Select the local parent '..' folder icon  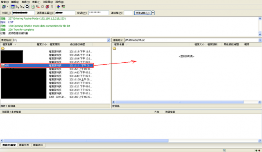(3, 48)
